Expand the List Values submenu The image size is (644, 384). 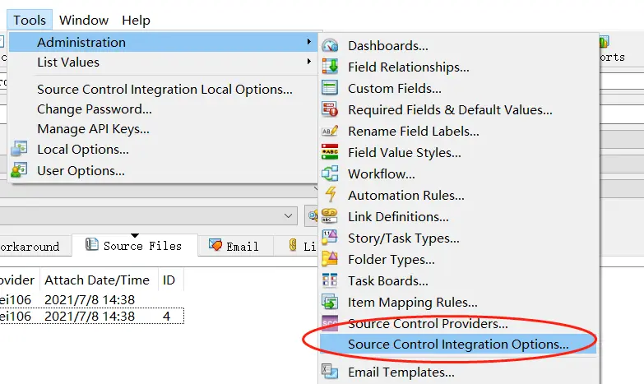[x=308, y=62]
